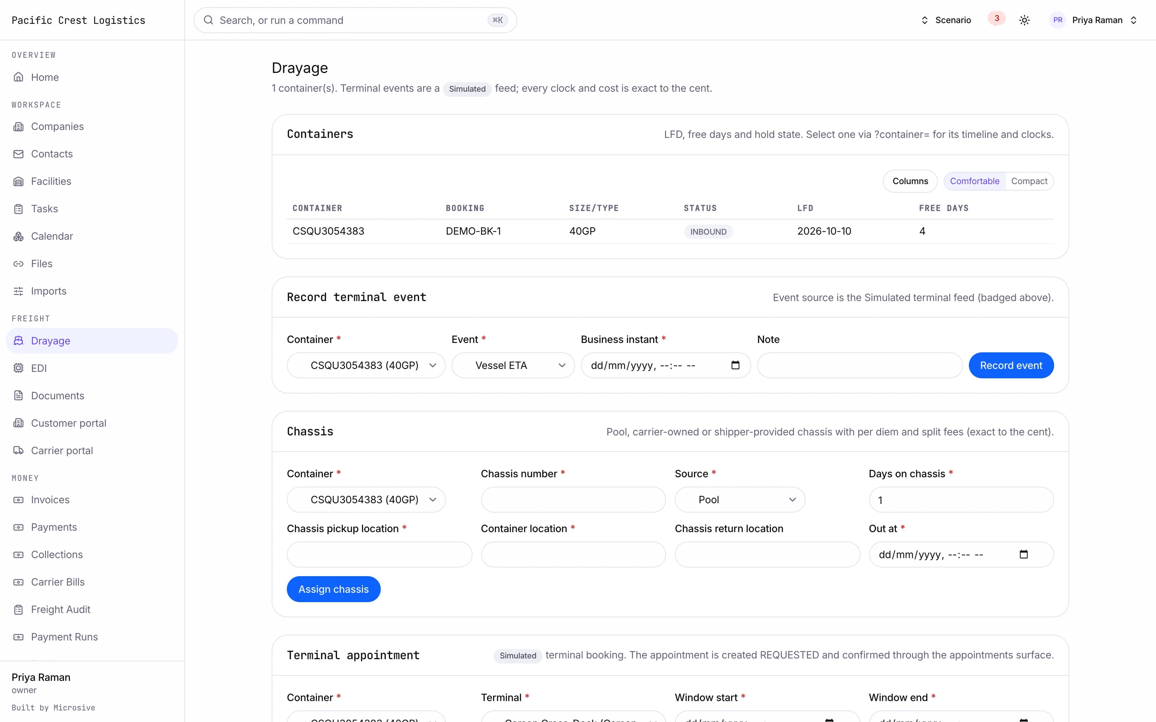This screenshot has height=722, width=1156.
Task: Go to Drayage in the sidebar
Action: tap(92, 341)
